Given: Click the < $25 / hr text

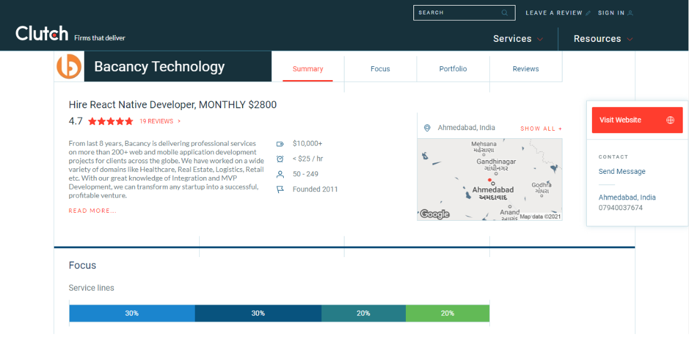Looking at the screenshot, I should point(308,159).
